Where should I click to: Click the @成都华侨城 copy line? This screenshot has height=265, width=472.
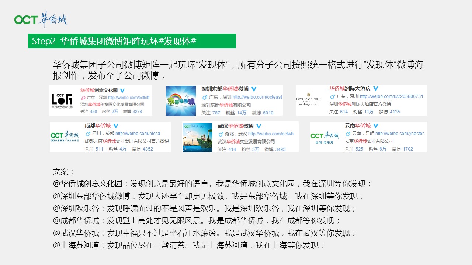[x=197, y=221]
